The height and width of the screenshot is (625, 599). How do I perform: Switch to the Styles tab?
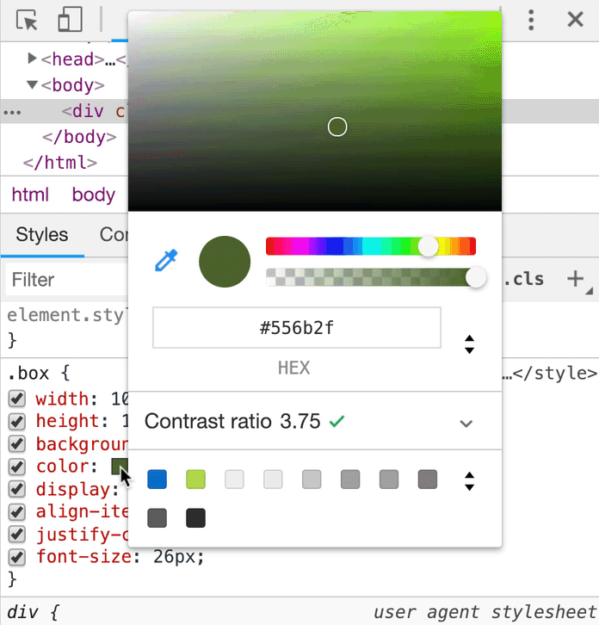point(42,234)
